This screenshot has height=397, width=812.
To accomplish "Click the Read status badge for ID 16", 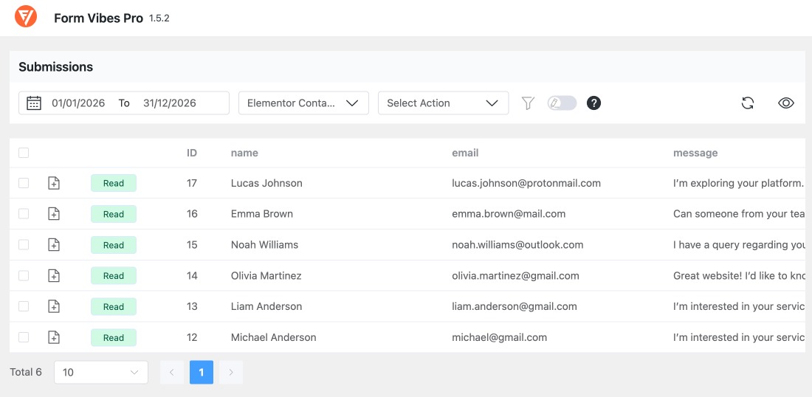I will tap(114, 214).
